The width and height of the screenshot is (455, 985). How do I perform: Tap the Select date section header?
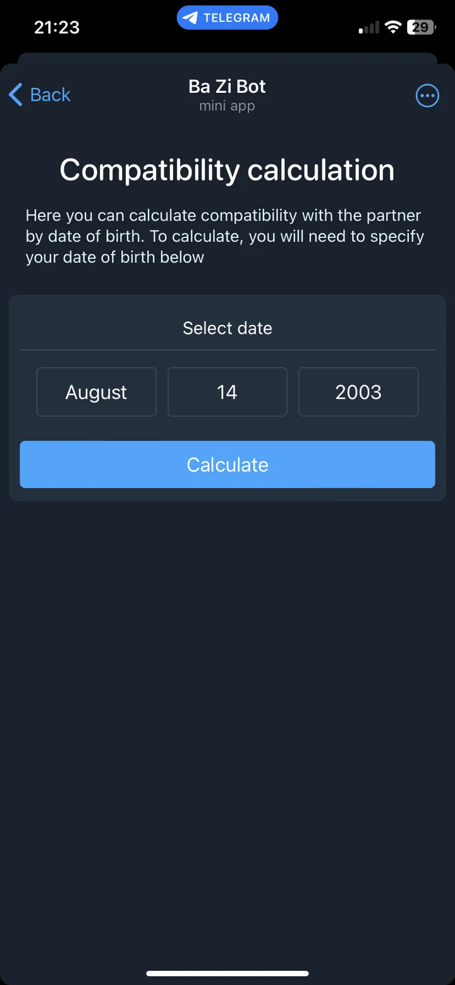[227, 328]
